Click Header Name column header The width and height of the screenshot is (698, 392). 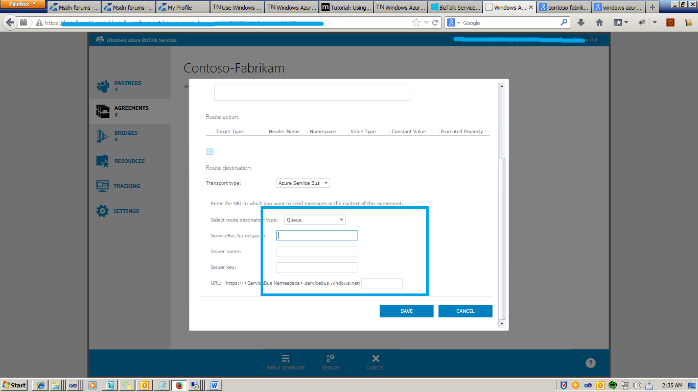pos(284,131)
